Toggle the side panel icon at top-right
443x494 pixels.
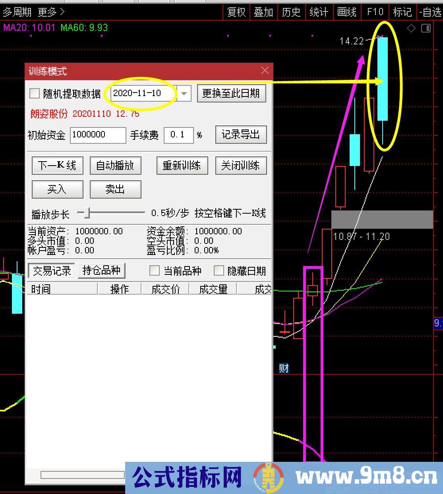[x=426, y=28]
